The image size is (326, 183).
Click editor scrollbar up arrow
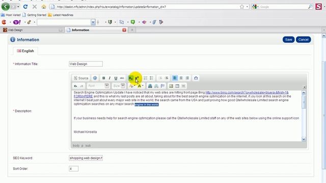(x=304, y=93)
